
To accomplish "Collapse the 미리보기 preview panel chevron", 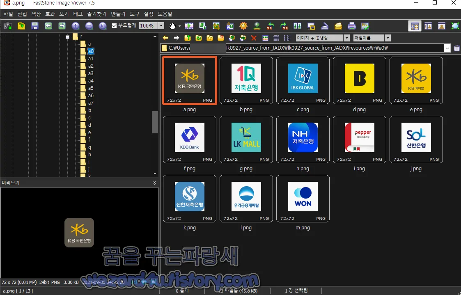I will click(x=155, y=183).
